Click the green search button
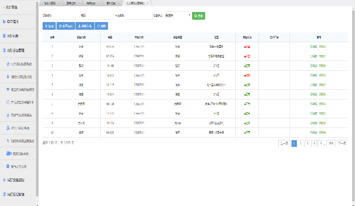The height and width of the screenshot is (206, 355). (199, 16)
